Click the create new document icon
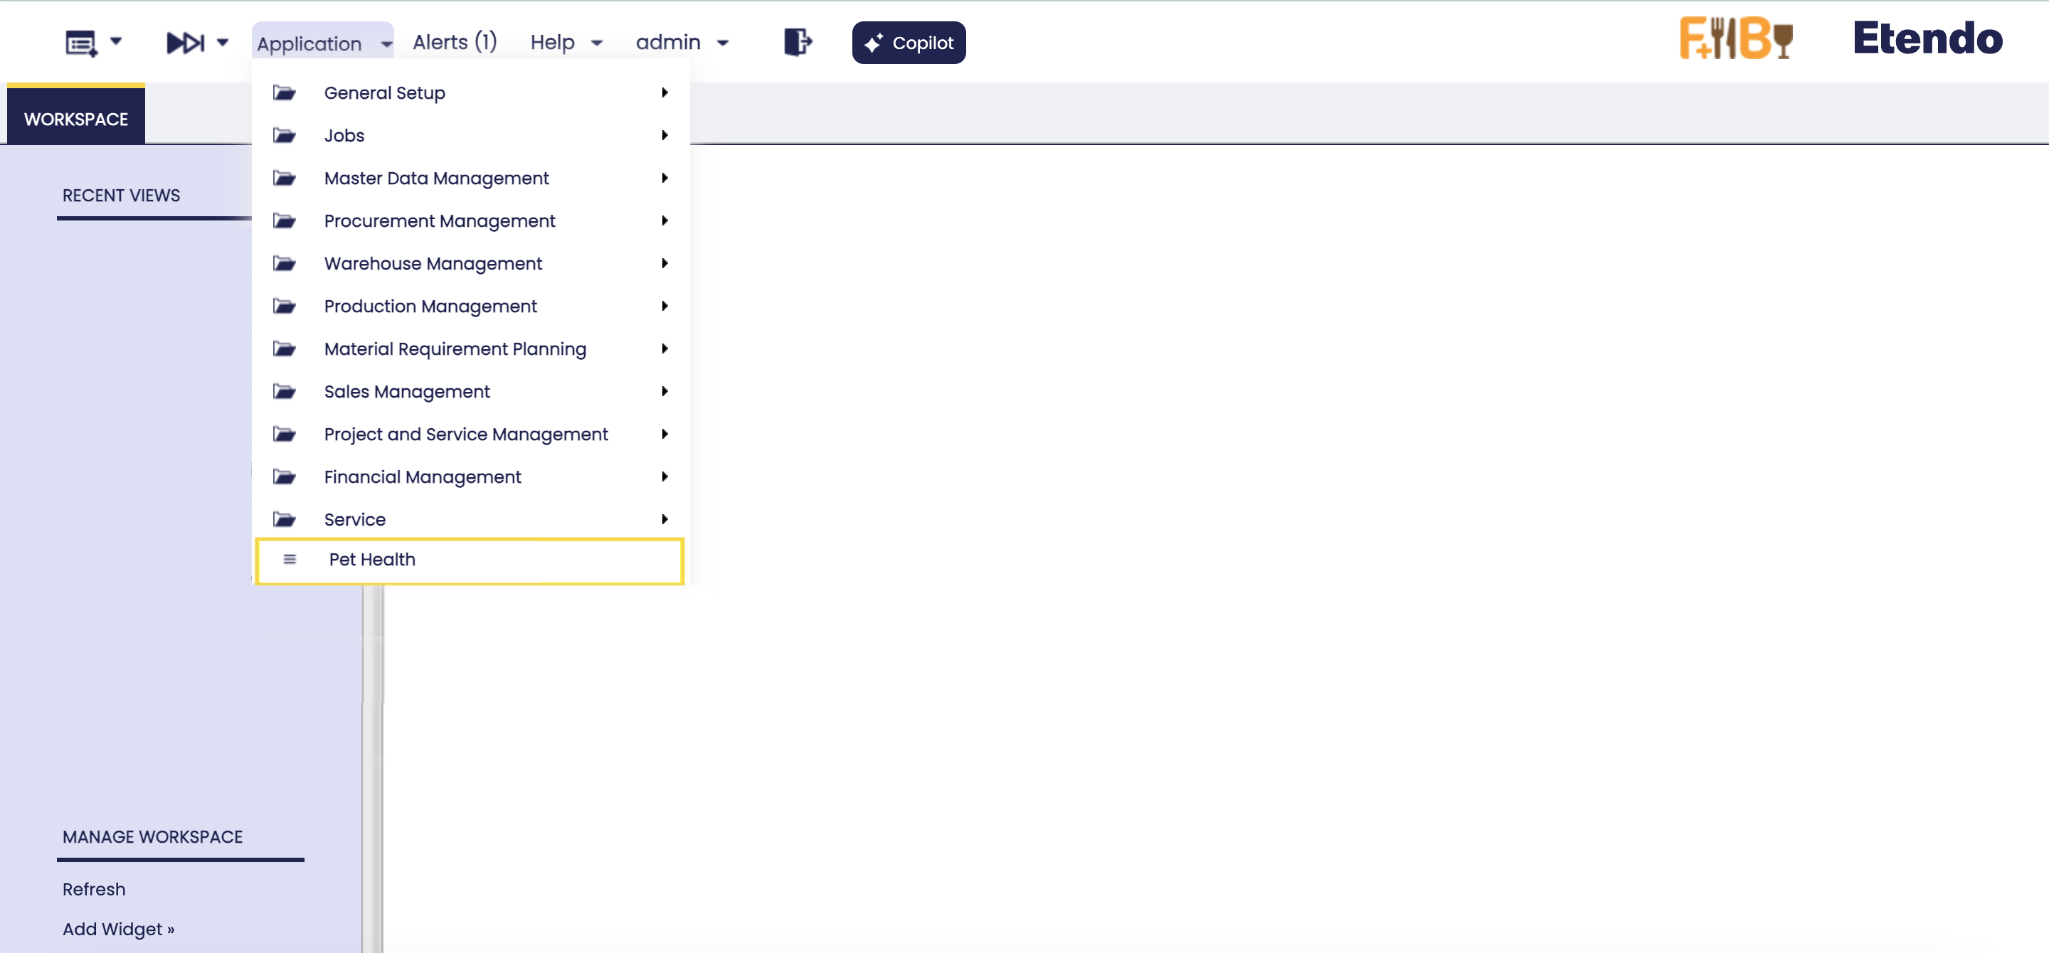 point(81,42)
